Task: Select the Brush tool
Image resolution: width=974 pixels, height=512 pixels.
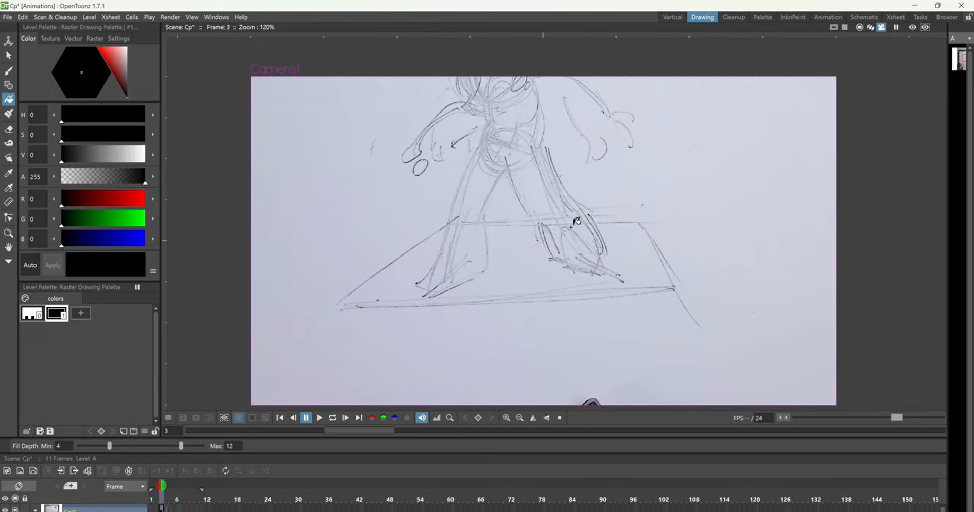Action: [x=9, y=71]
